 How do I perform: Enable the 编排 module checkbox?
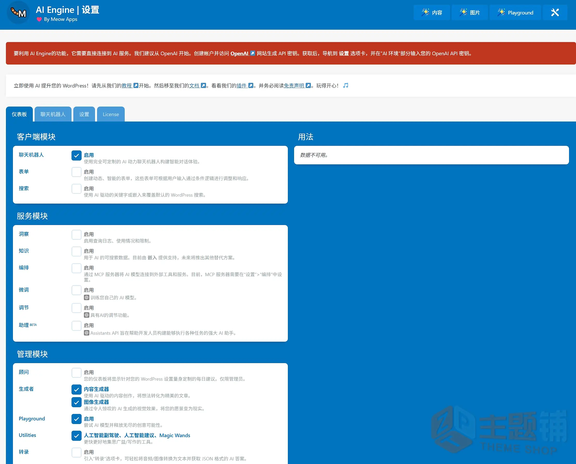(x=76, y=268)
